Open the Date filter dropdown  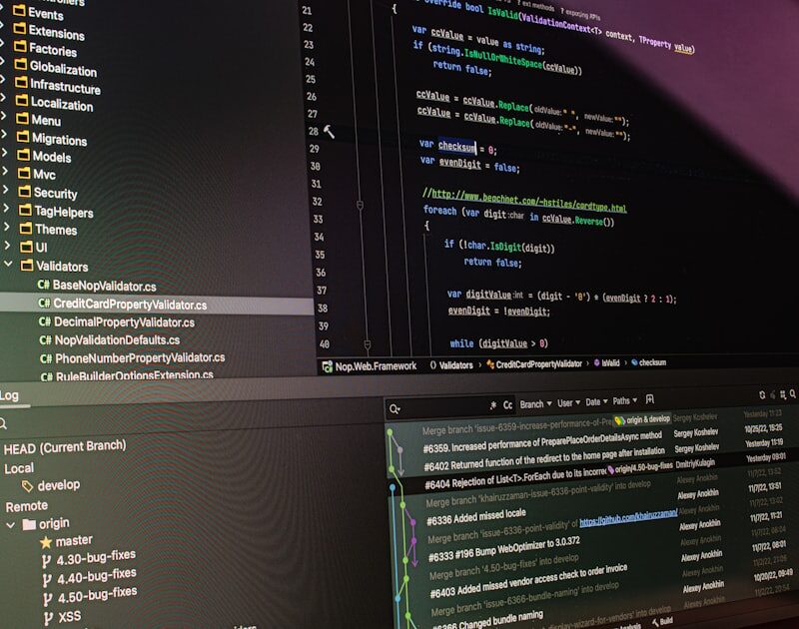595,401
